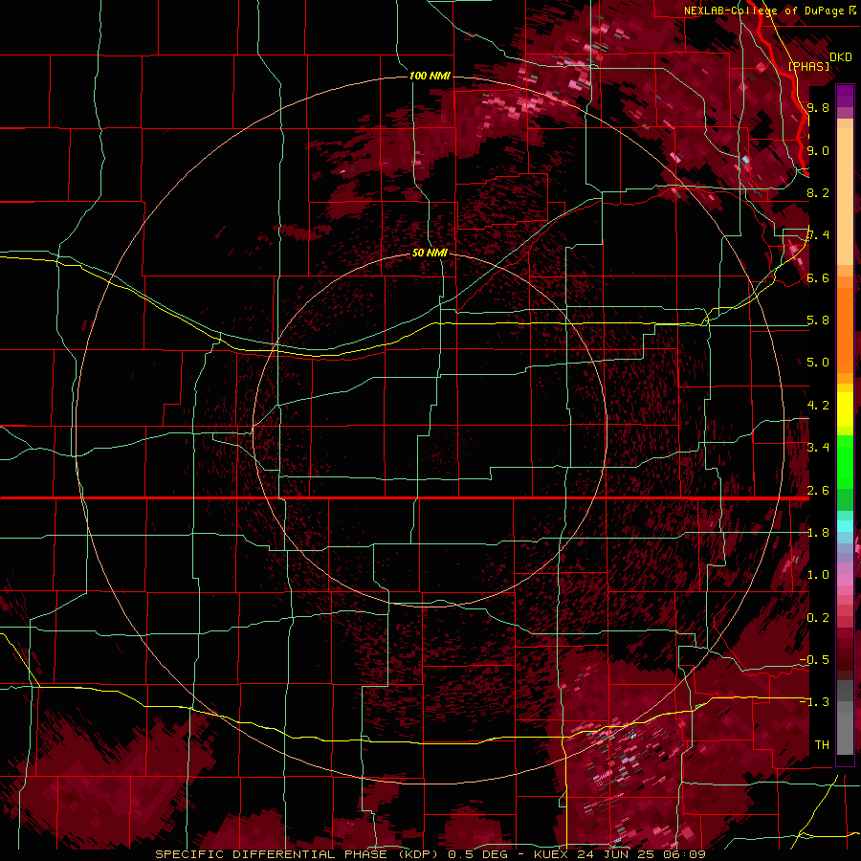The image size is (861, 861).
Task: Click the '100 NMI' range ring label
Action: [430, 76]
